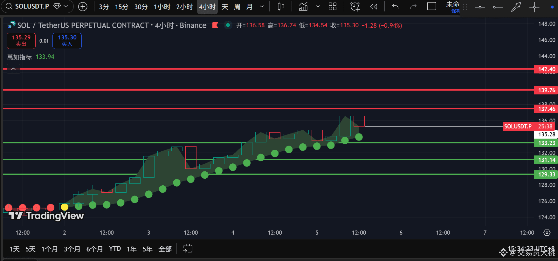Open chart settings gear on time axis
This screenshot has width=558, height=261.
tap(547, 233)
